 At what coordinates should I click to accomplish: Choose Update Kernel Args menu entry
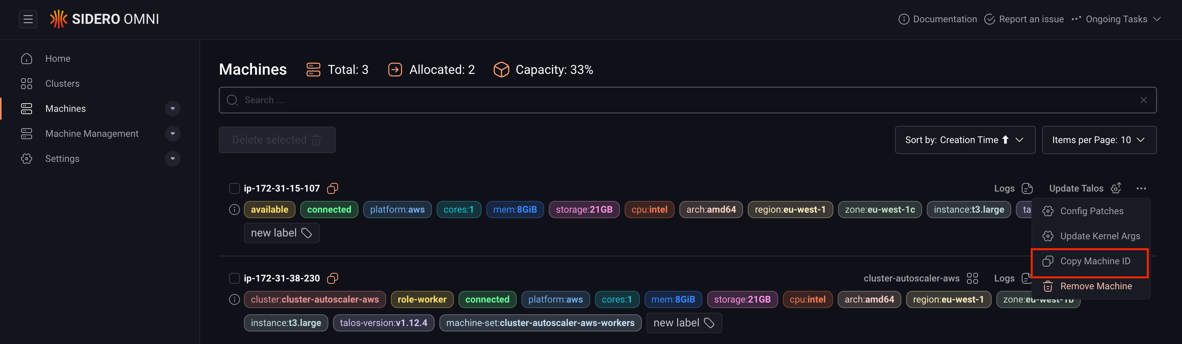pos(1091,236)
